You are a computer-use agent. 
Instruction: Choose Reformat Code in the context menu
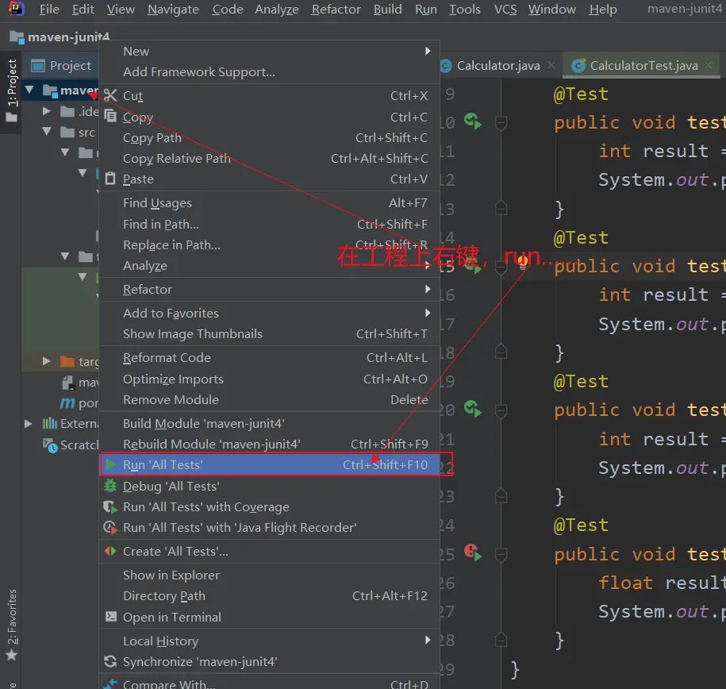[167, 358]
